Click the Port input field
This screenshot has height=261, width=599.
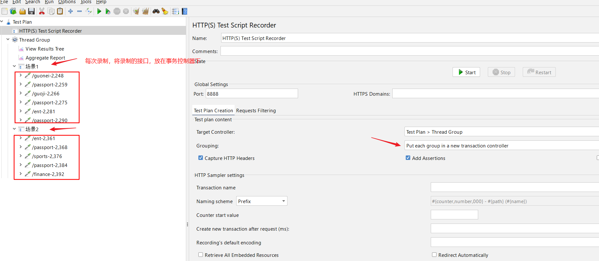252,94
